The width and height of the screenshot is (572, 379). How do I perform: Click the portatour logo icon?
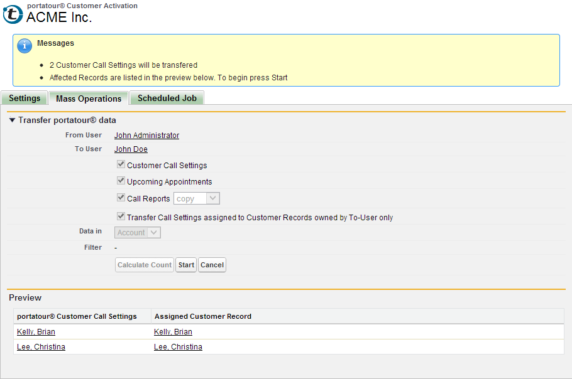[13, 14]
